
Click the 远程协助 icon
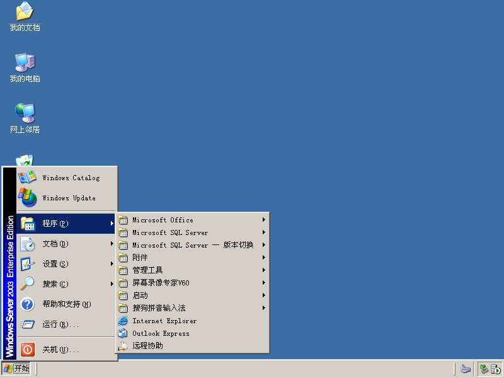point(123,346)
